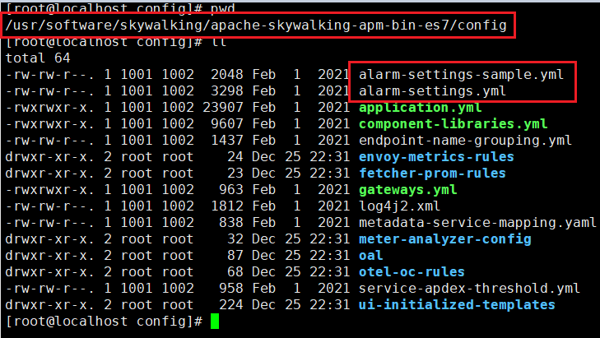
Task: Click the 'll' command after the prompt
Action: (219, 42)
